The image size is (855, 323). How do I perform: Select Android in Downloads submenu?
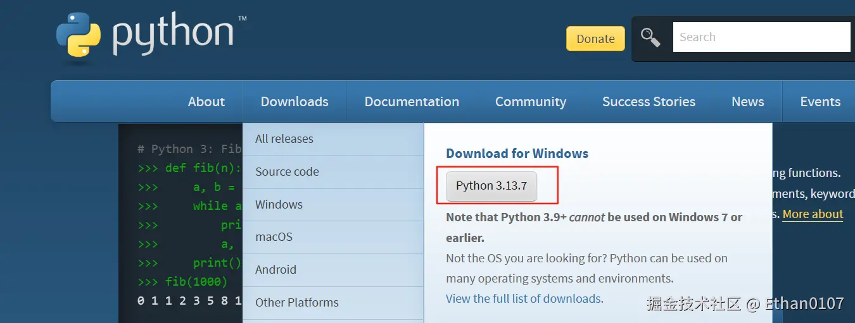(x=333, y=270)
